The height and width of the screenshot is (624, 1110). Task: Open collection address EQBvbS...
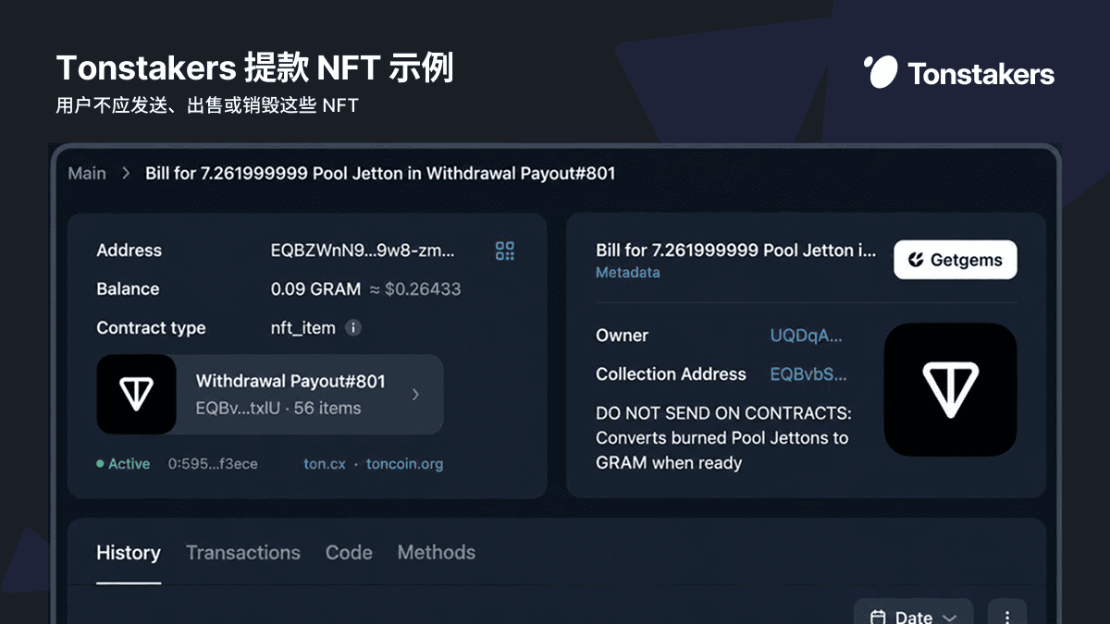(808, 374)
